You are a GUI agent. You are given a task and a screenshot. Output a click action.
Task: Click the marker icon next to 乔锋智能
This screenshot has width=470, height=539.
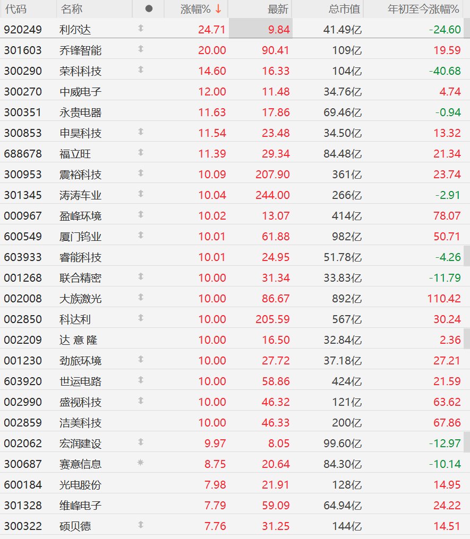click(141, 49)
